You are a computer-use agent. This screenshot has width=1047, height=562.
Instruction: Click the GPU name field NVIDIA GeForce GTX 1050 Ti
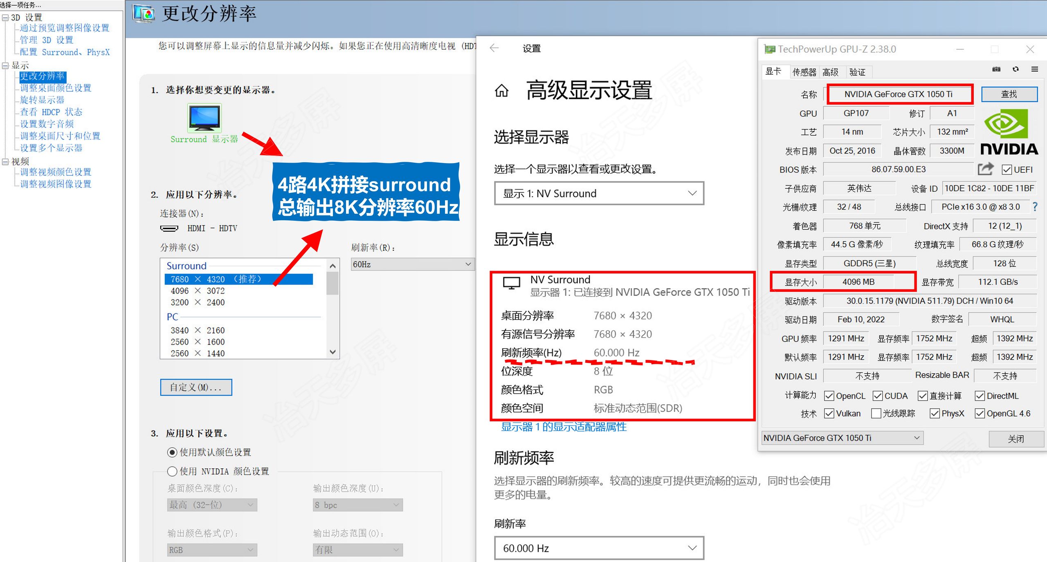click(x=899, y=94)
